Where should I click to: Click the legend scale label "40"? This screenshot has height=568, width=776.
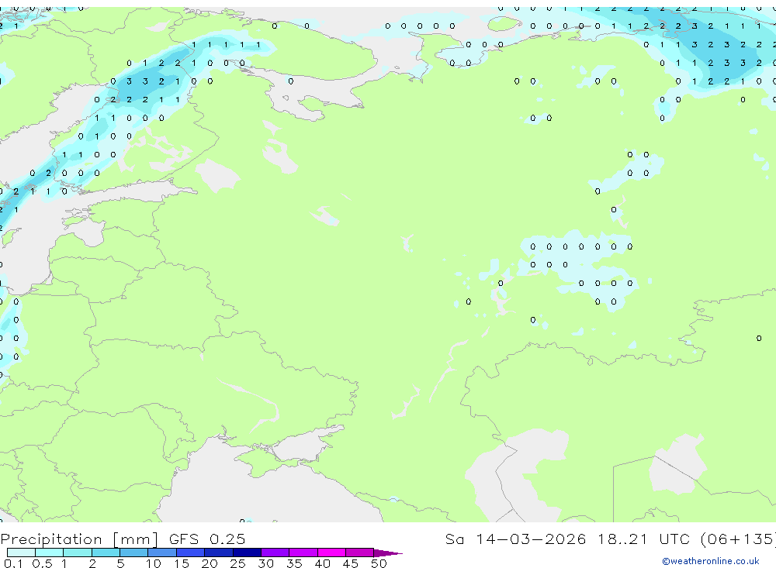pyautogui.click(x=323, y=563)
